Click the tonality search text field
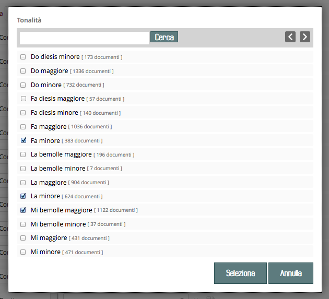 tap(84, 38)
